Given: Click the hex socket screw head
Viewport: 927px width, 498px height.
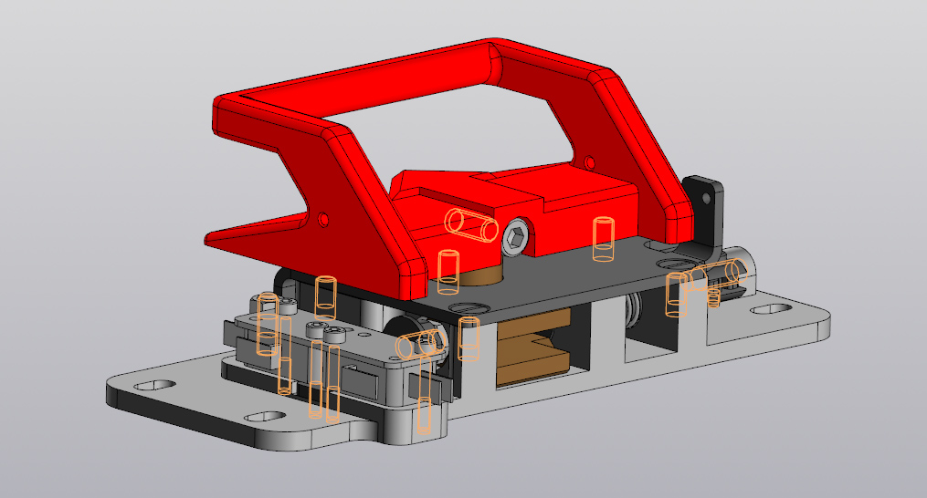Looking at the screenshot, I should (516, 238).
